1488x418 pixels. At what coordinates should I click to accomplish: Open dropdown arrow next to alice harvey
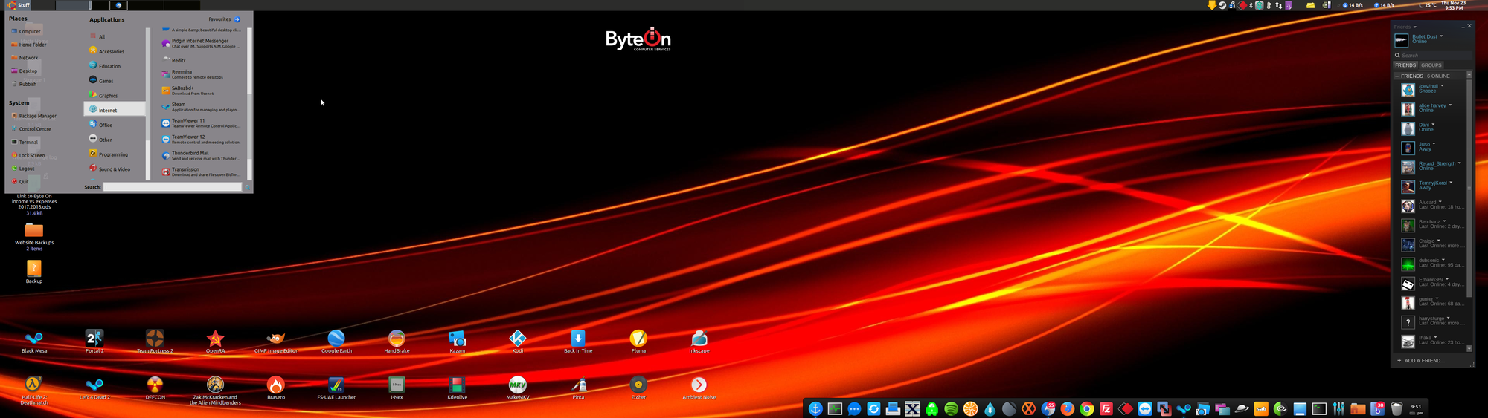1450,105
